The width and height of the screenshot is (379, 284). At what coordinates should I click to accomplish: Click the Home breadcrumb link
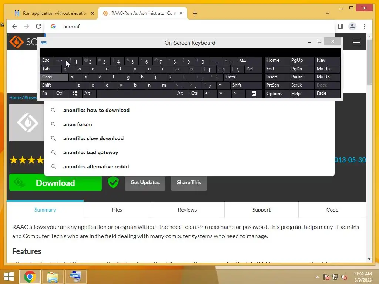click(x=15, y=98)
